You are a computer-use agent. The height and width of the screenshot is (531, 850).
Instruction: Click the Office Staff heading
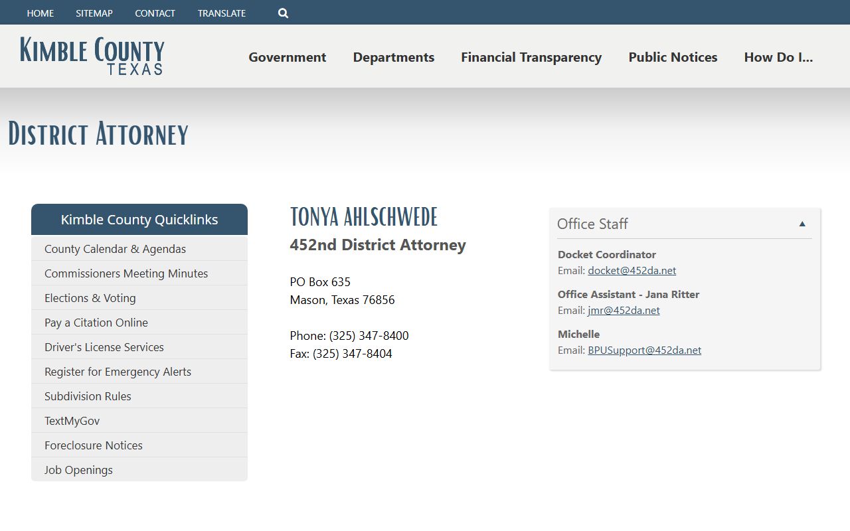(x=592, y=224)
